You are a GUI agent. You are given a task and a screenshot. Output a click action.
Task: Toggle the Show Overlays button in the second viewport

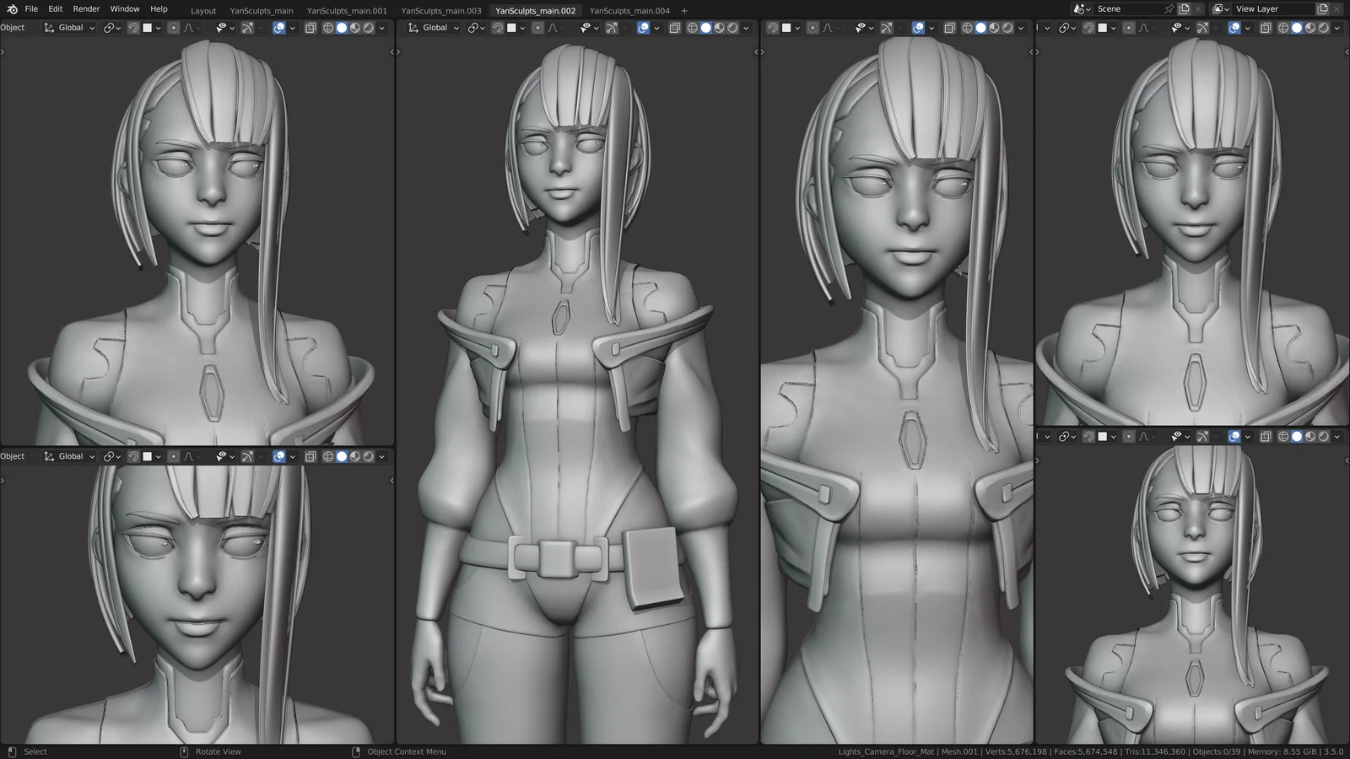click(x=645, y=27)
